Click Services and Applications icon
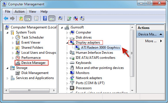 (12, 78)
